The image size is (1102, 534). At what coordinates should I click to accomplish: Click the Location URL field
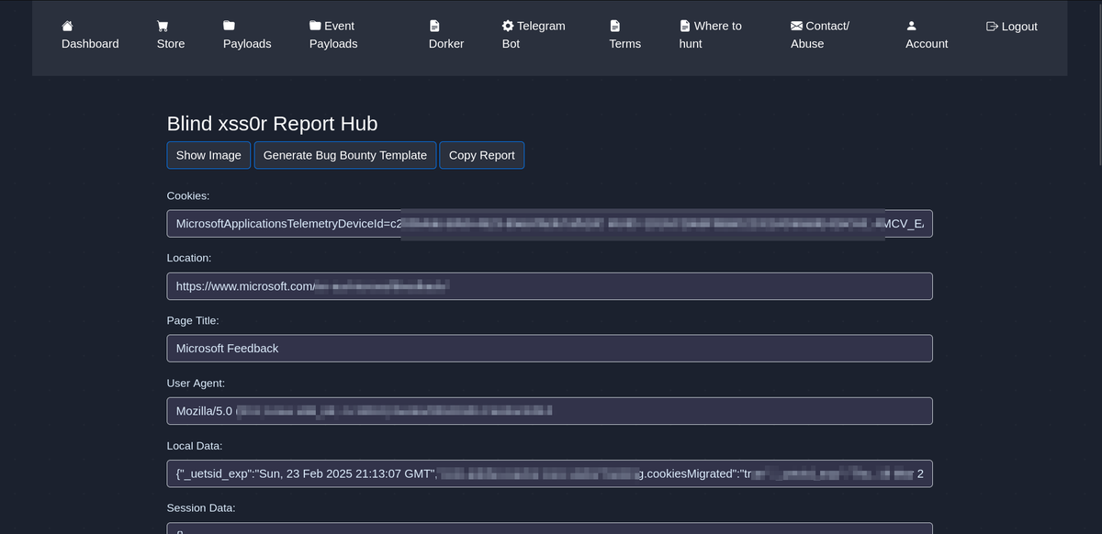[x=549, y=286]
